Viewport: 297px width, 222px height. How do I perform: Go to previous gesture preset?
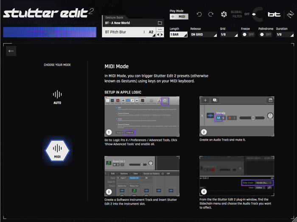(x=158, y=35)
